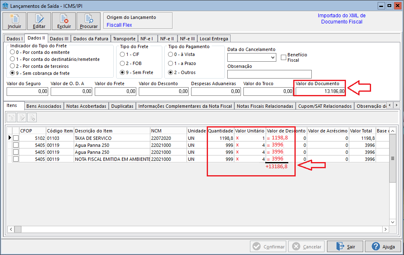Click the Excluir toolbar button
Image resolution: width=404 pixels, height=255 pixels.
(64, 21)
